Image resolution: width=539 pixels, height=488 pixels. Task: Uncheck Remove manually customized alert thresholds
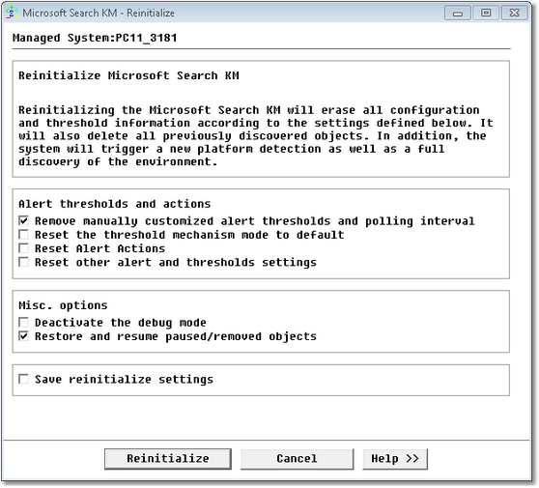click(24, 220)
